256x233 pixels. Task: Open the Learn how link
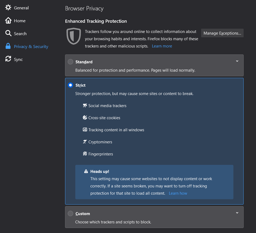[x=178, y=193]
